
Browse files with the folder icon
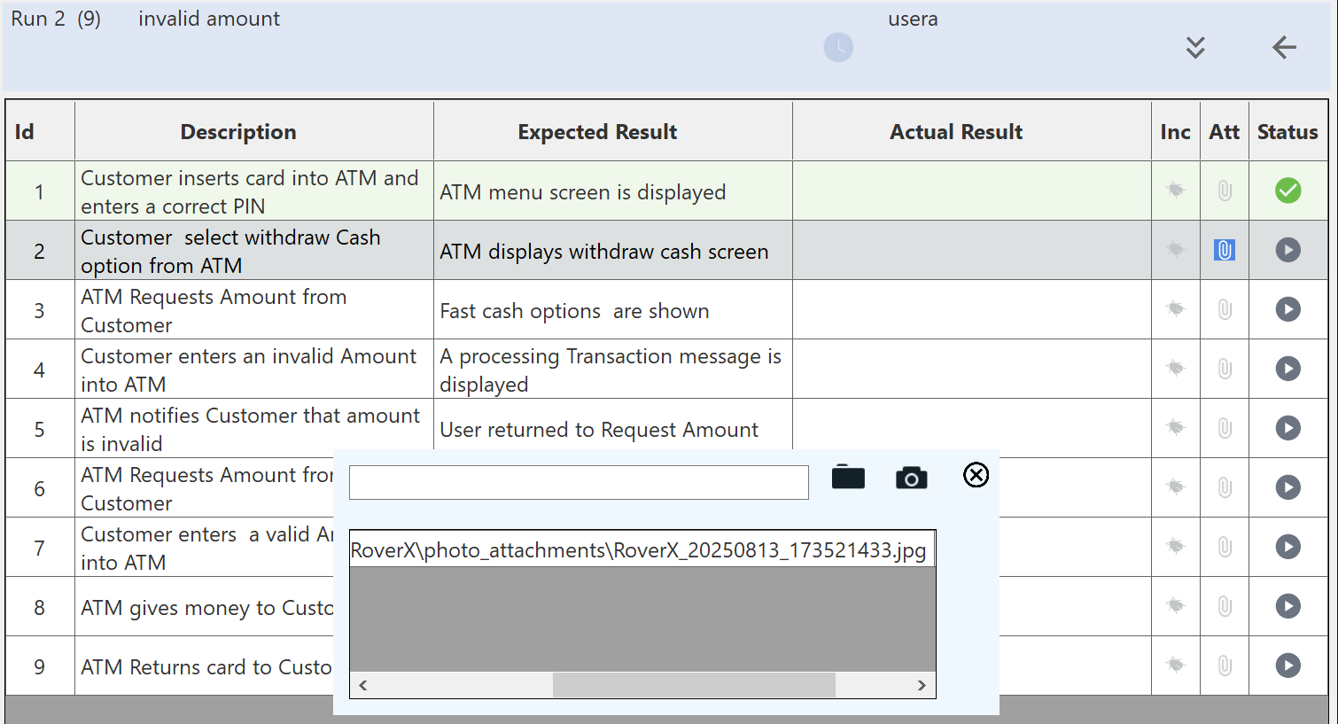848,478
